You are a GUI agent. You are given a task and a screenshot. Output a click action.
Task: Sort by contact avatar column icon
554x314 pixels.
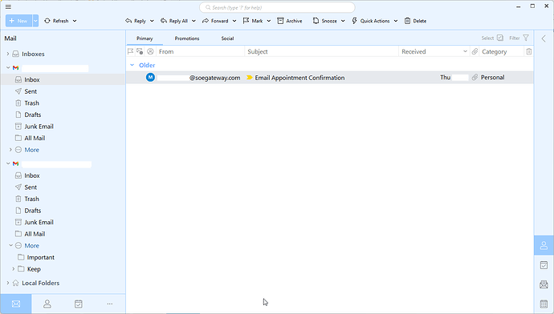(x=150, y=51)
